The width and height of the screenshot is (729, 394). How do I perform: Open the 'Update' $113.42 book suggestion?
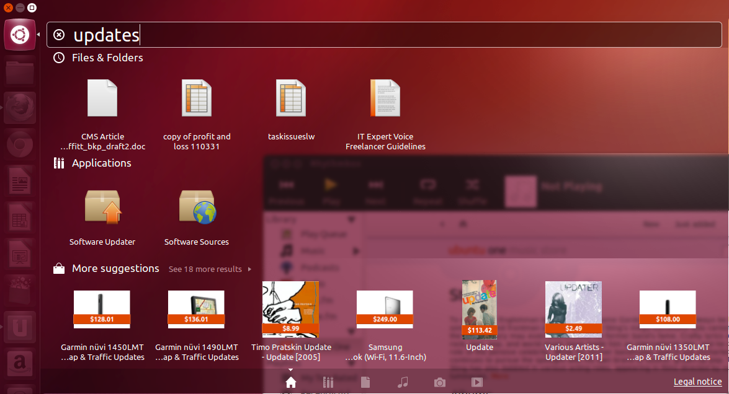[480, 315]
